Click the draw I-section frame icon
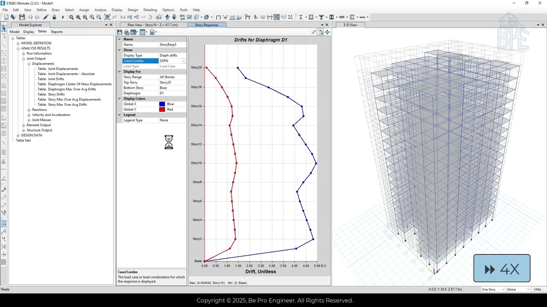 click(300, 17)
